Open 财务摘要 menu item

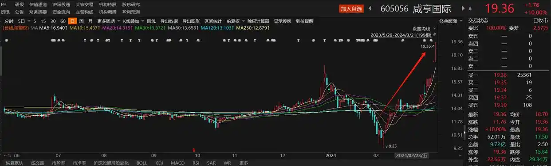click(38, 12)
